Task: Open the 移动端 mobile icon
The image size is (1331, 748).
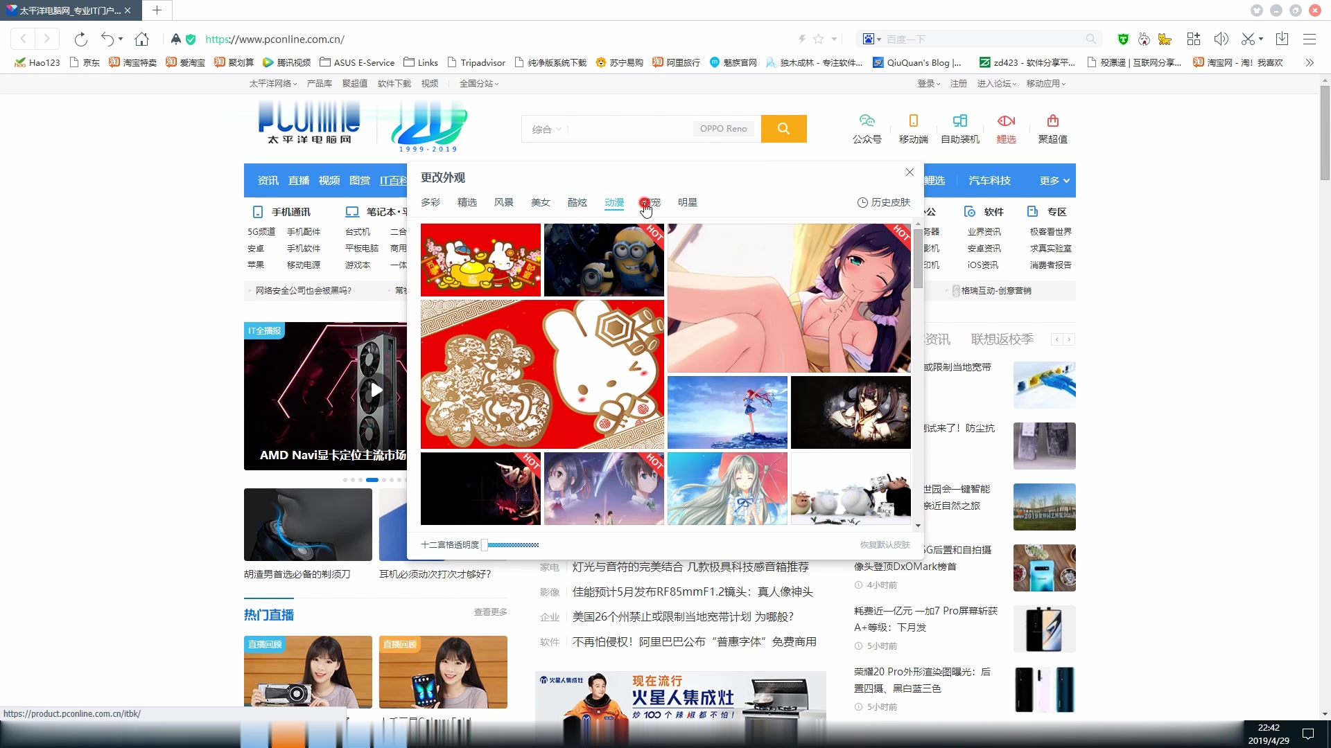Action: 913,121
